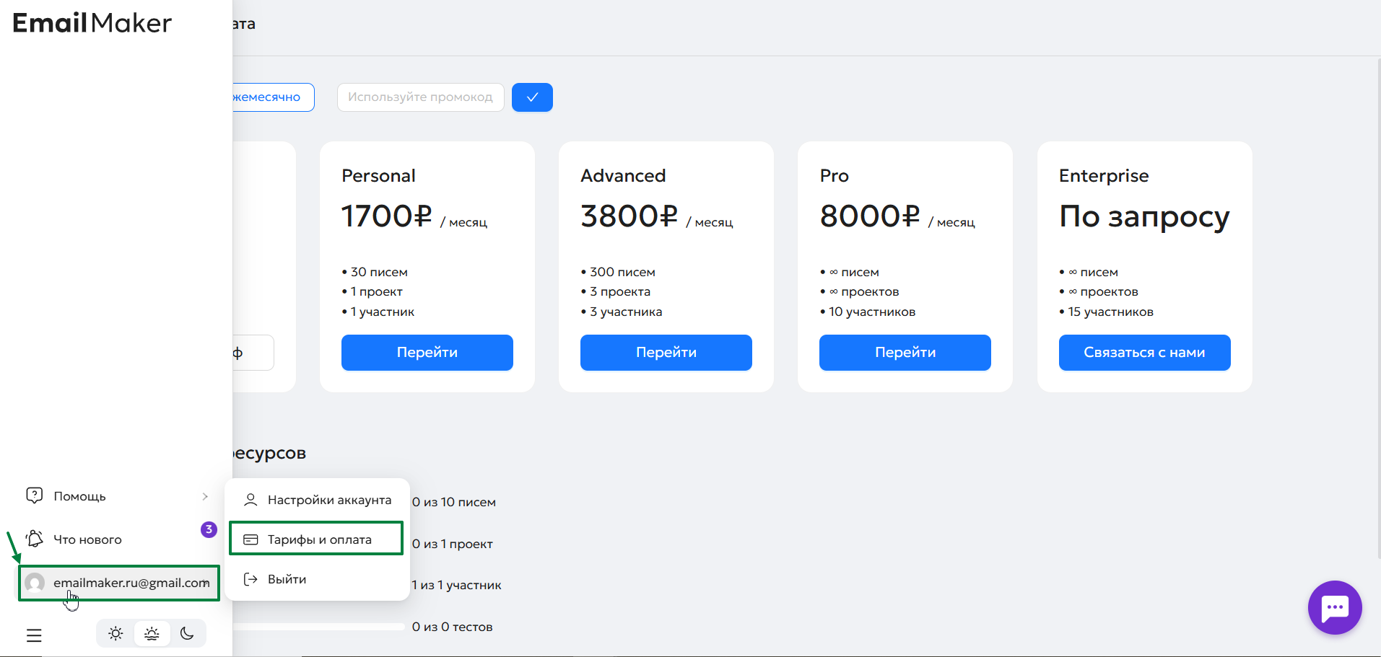Click the promo code input field
This screenshot has width=1381, height=657.
[420, 97]
